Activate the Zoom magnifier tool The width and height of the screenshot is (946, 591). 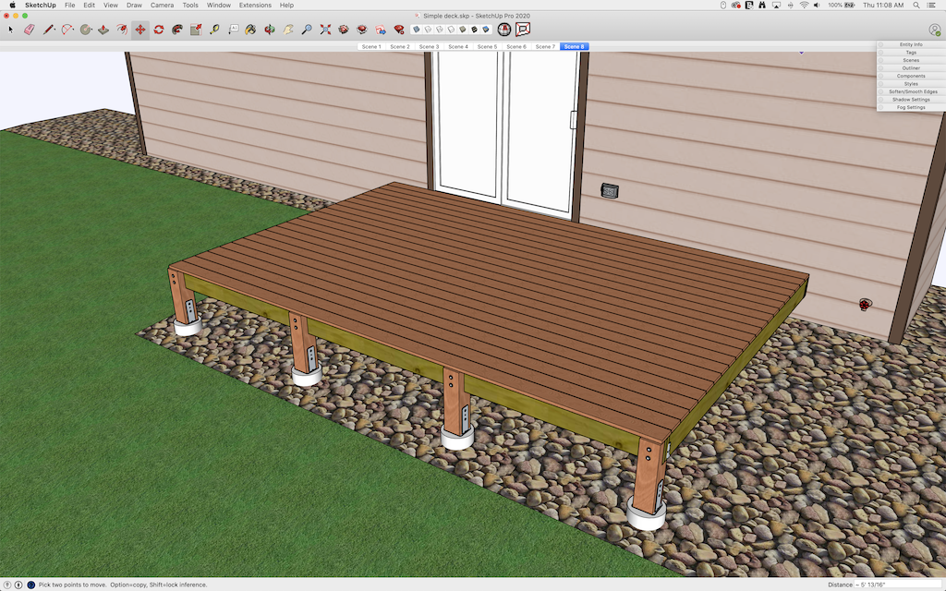pos(307,30)
